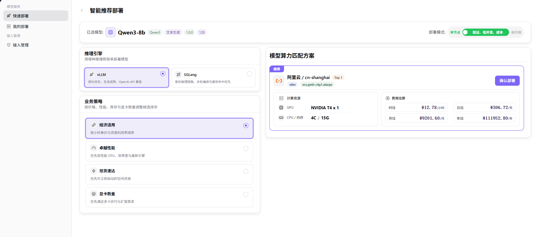Select the 高可用 deployment mode label
The width and height of the screenshot is (536, 237).
pyautogui.click(x=516, y=32)
